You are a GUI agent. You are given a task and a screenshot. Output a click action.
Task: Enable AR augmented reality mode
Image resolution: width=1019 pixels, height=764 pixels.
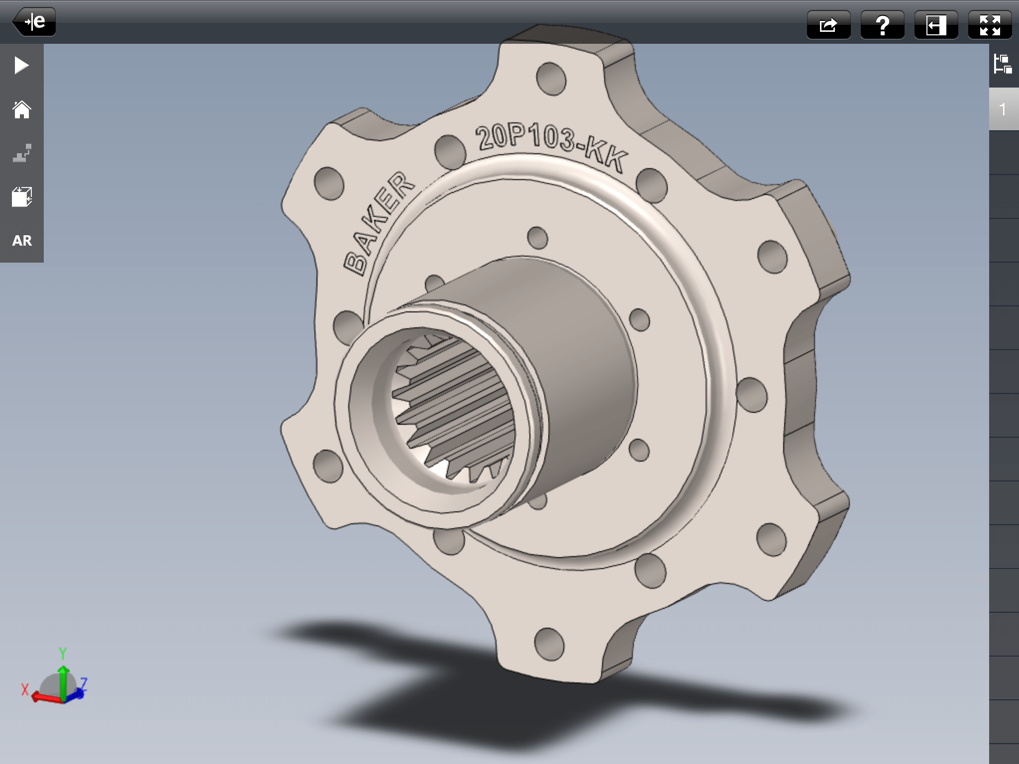click(21, 241)
